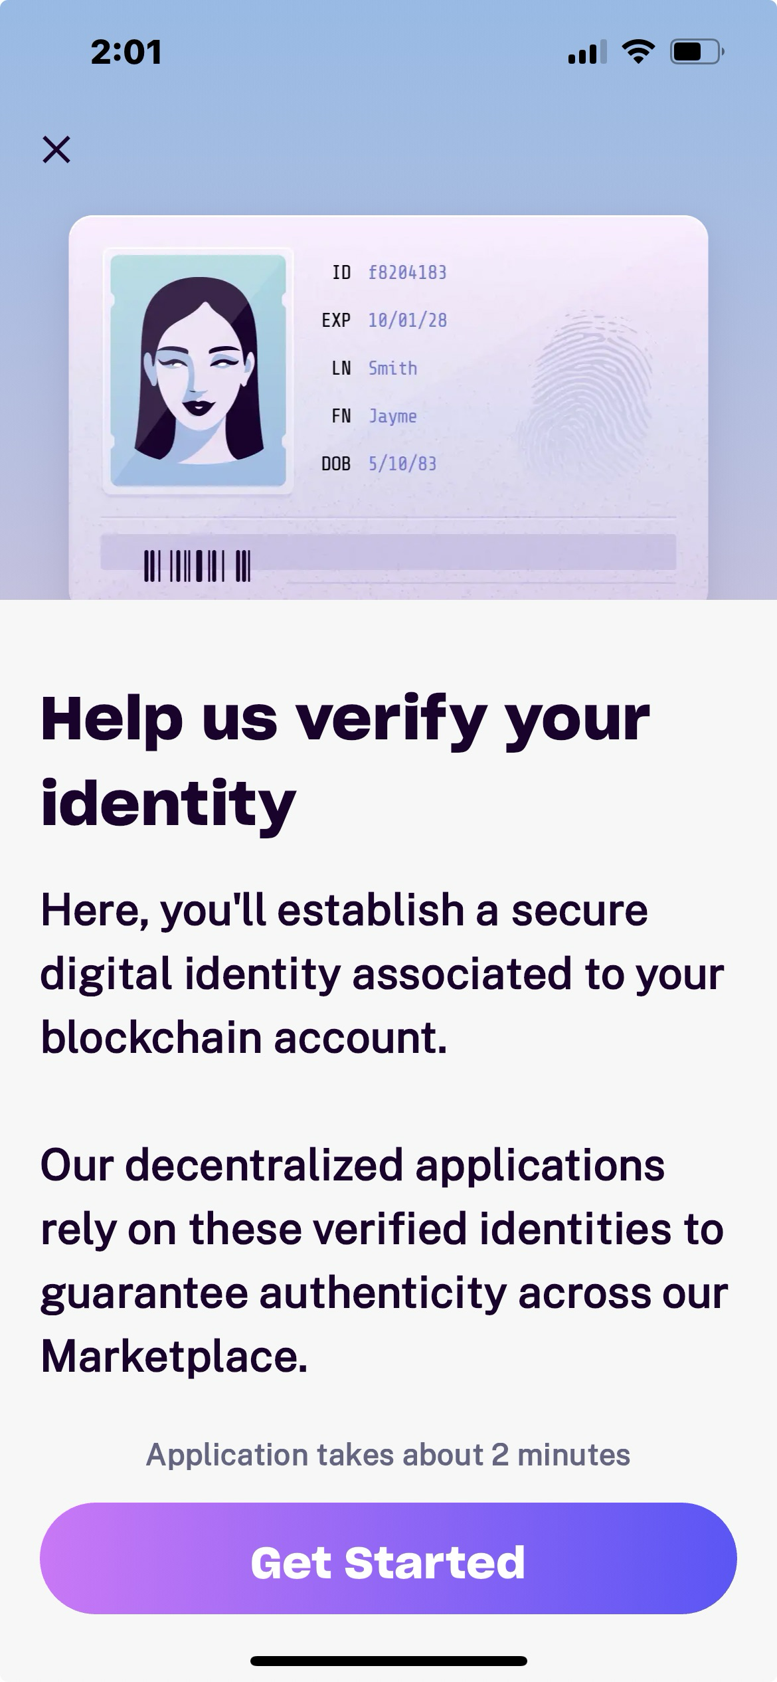Tap the Help us verify your identity heading
777x1682 pixels.
(x=345, y=761)
